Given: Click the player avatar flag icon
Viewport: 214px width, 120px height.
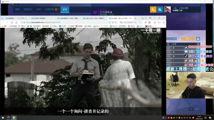Looking at the screenshot, I should tap(168, 10).
